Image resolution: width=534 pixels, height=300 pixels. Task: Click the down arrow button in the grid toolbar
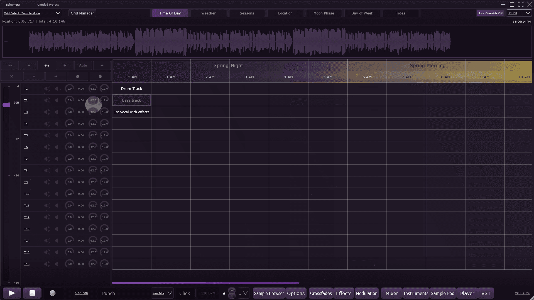(34, 76)
